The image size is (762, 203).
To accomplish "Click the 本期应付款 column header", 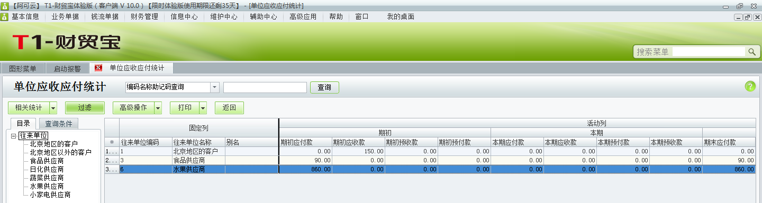I will pyautogui.click(x=517, y=142).
